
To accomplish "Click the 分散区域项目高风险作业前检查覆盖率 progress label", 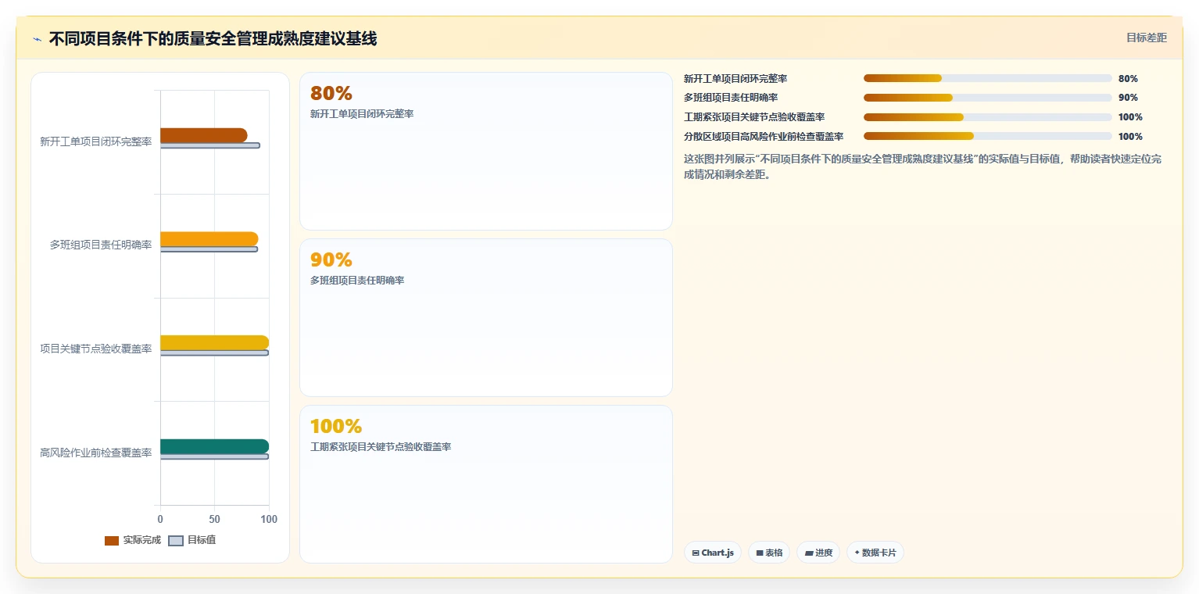I will [x=764, y=136].
